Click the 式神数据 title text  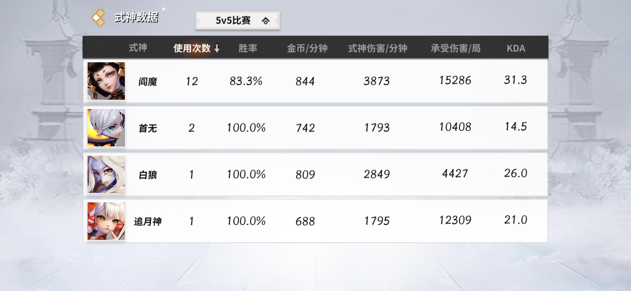pyautogui.click(x=136, y=18)
